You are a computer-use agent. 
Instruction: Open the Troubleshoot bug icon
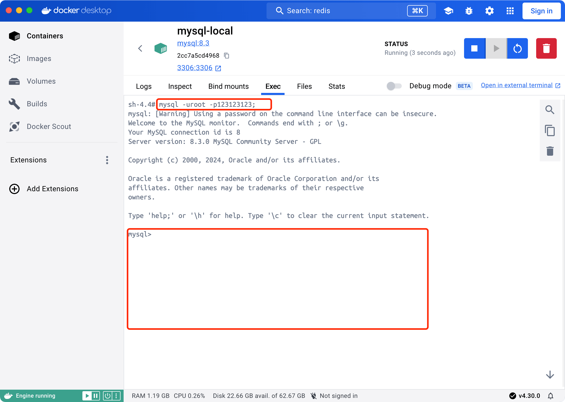(469, 11)
